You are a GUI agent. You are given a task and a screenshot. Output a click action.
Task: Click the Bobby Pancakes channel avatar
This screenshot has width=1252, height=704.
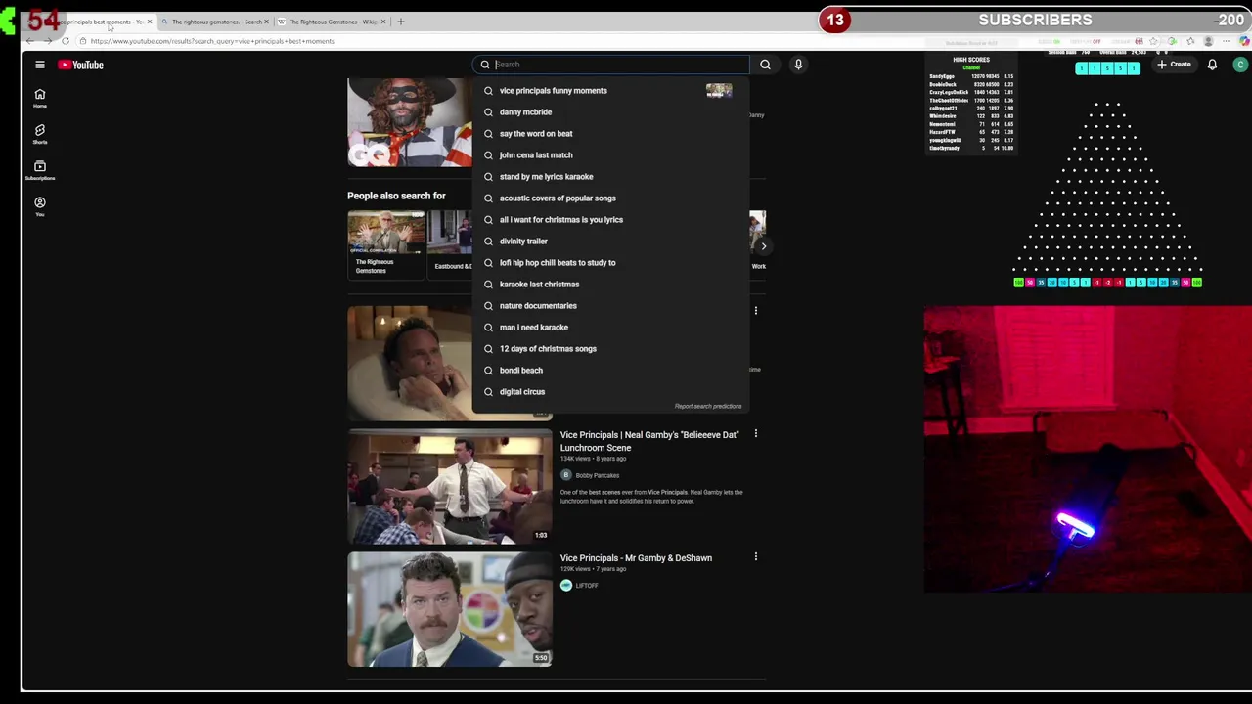tap(565, 475)
